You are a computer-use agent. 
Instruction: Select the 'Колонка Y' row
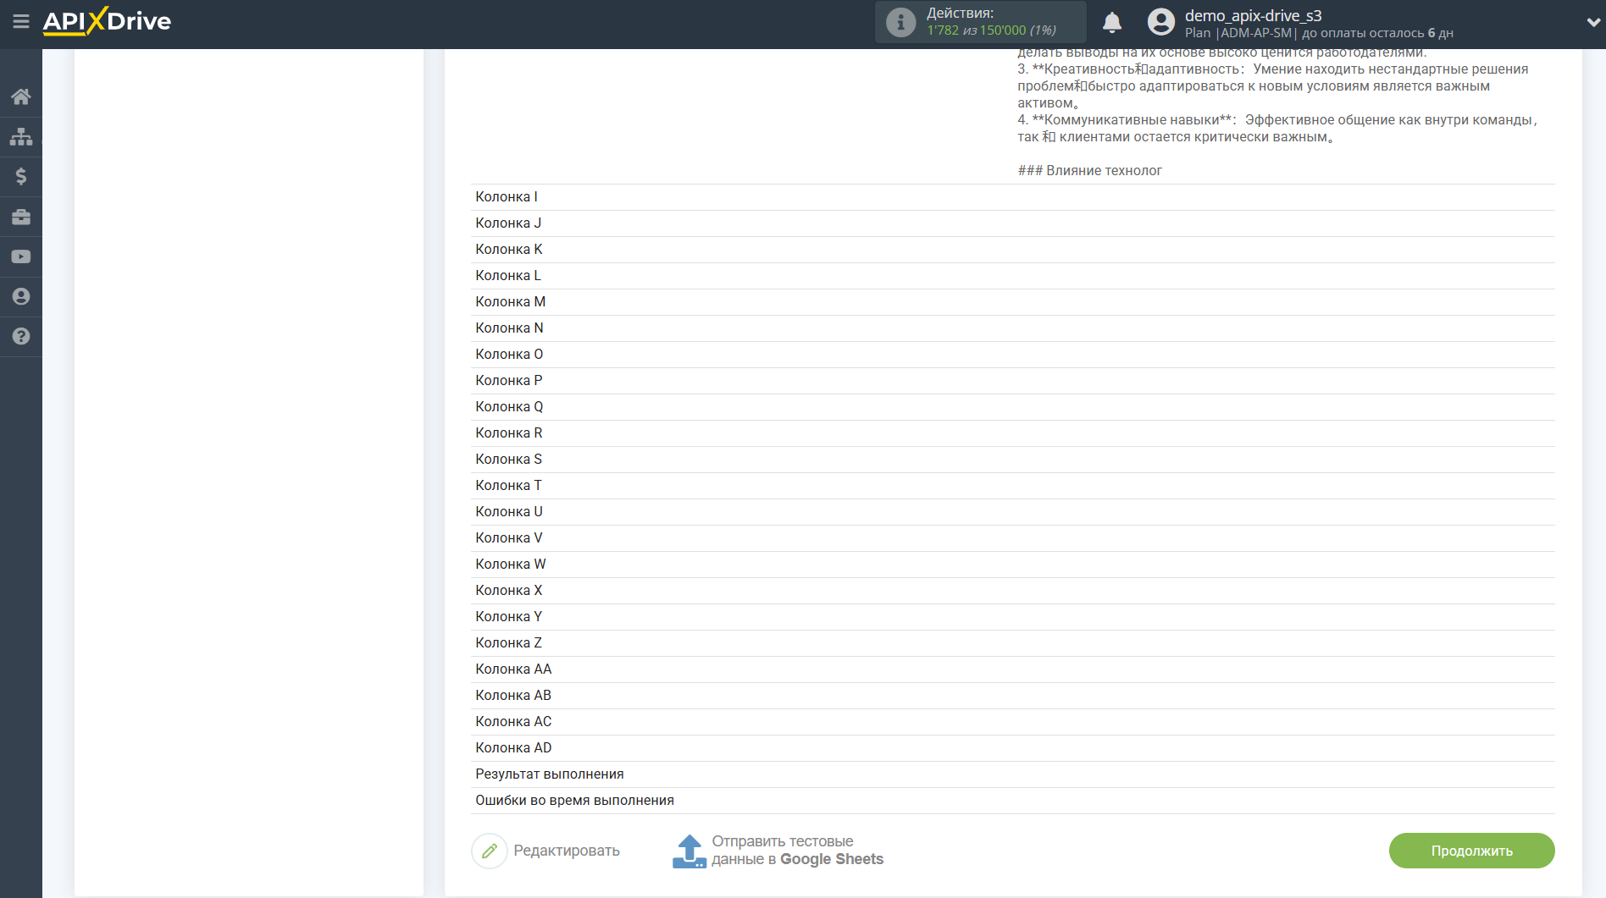click(1012, 617)
